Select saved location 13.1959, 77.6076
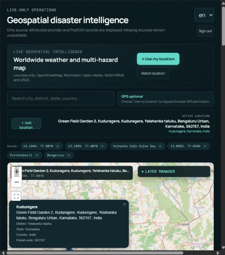The width and height of the screenshot is (225, 255). (83, 146)
